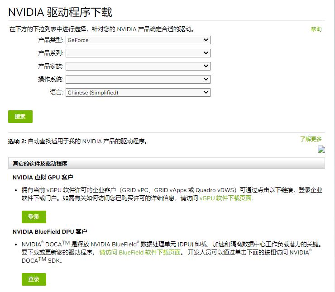Click the 产品家族 label
This screenshot has height=292, width=335.
coord(51,66)
